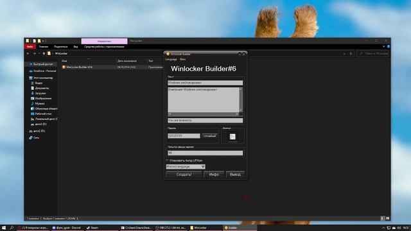
Task: Click the properties icon in the quick access toolbar
Action: [34, 41]
